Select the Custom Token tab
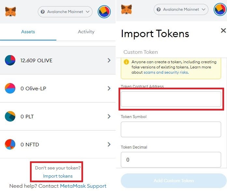This screenshot has height=191, width=227. (141, 52)
